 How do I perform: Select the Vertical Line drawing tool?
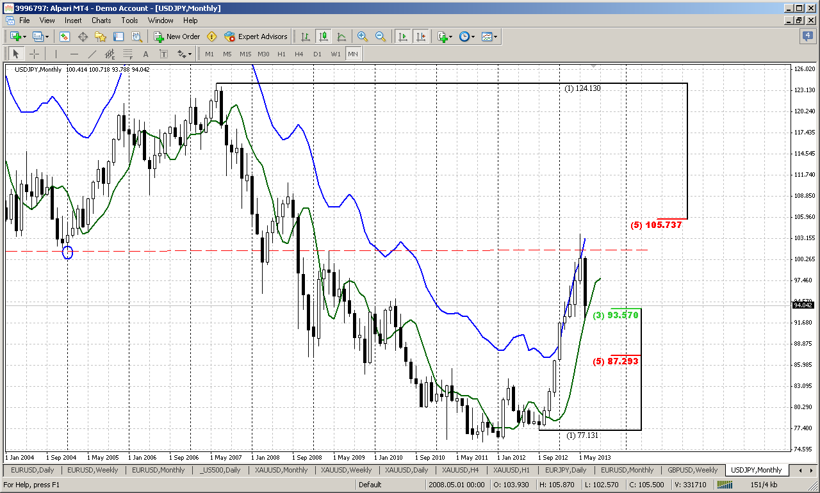(x=55, y=54)
